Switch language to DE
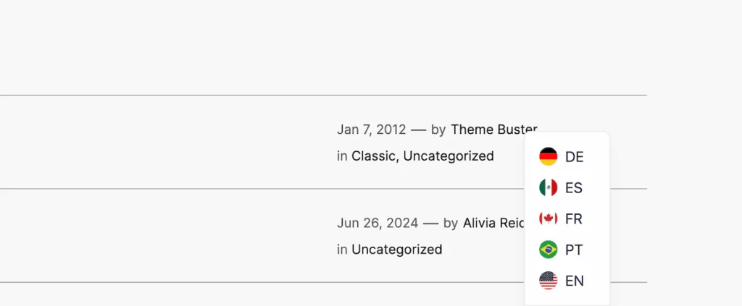Screen dimensions: 742x306 [x=574, y=157]
